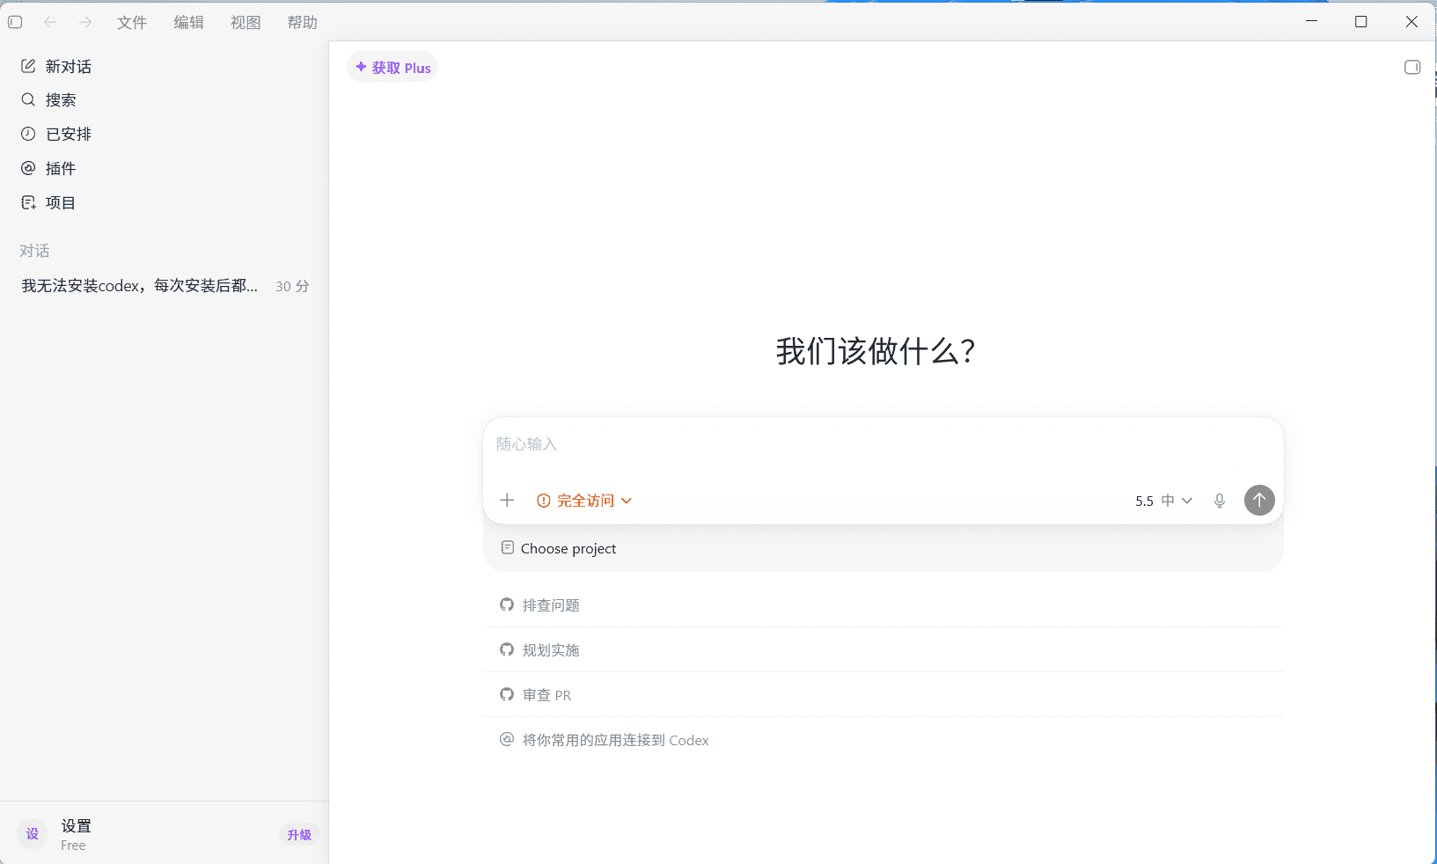The height and width of the screenshot is (864, 1437).
Task: Click the GitHub icon beside 排查问题
Action: (x=507, y=604)
